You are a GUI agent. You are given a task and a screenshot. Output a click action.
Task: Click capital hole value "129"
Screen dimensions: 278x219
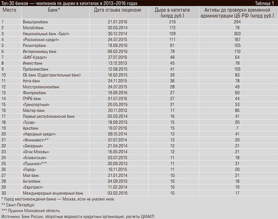point(172,34)
